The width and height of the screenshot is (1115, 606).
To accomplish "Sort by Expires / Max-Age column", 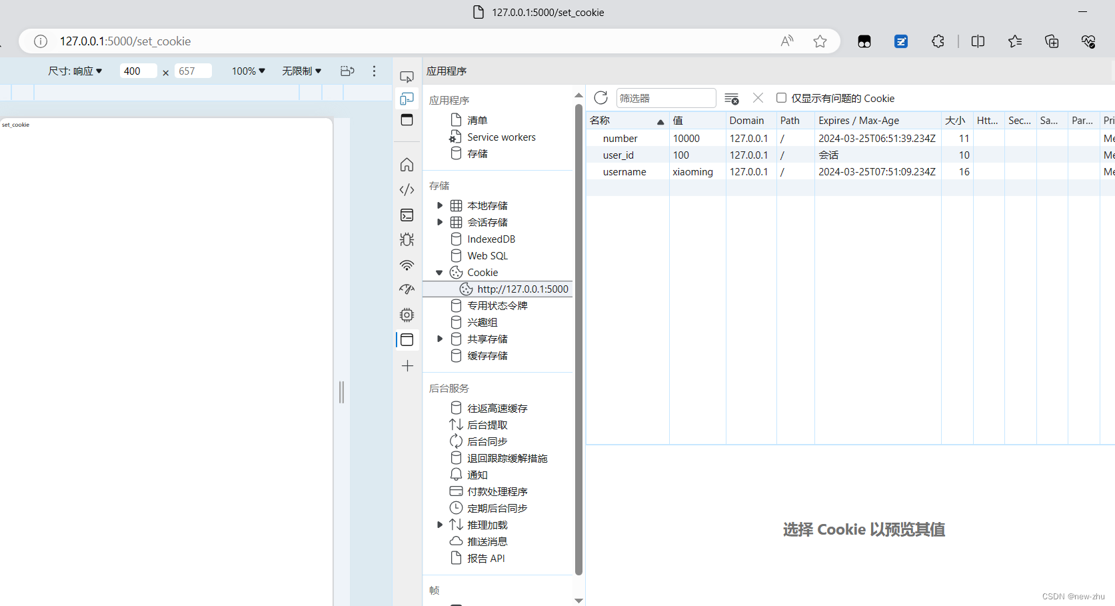I will coord(877,121).
